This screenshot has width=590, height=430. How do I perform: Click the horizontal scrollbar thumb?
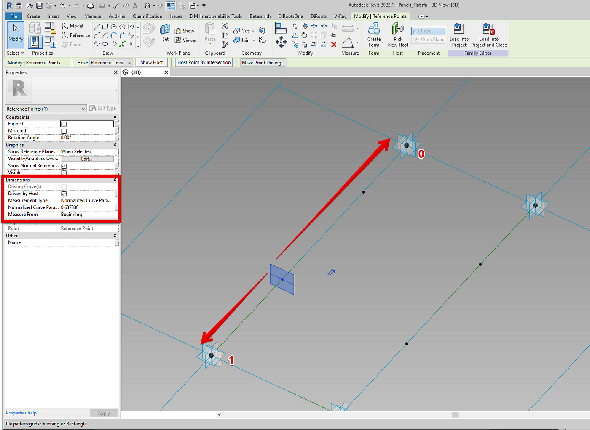coord(455,414)
